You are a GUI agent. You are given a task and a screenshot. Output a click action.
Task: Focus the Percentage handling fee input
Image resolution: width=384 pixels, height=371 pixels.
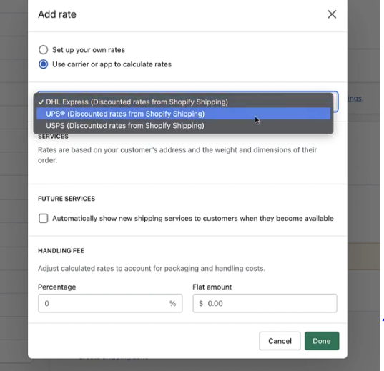(x=110, y=303)
